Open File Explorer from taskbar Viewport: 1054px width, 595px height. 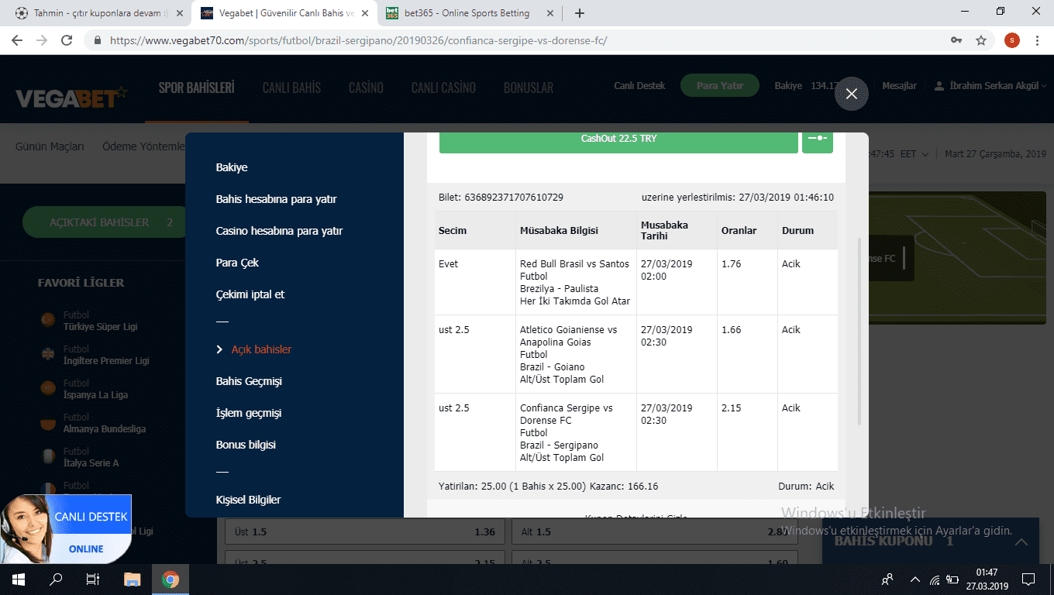[x=133, y=580]
